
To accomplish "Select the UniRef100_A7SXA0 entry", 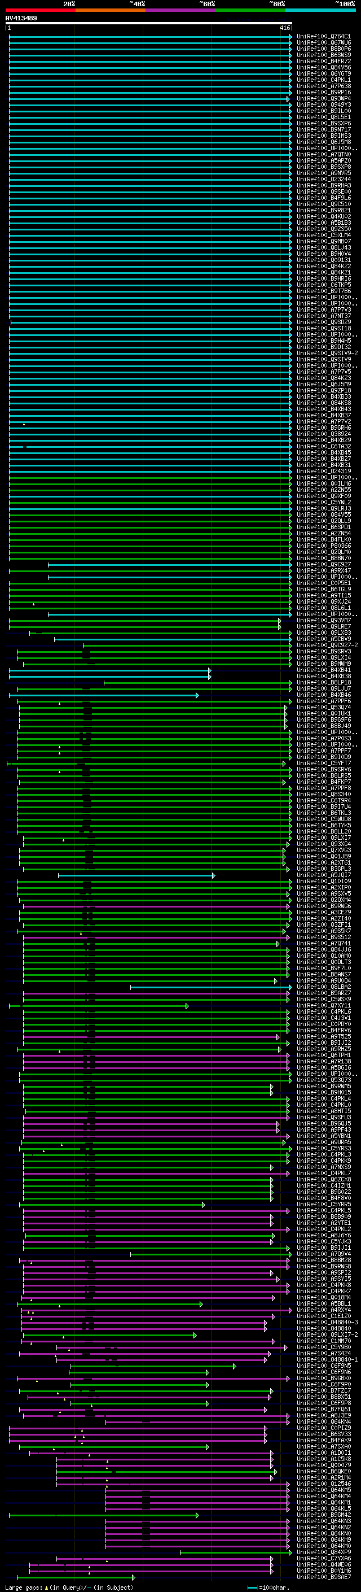I will [323, 1447].
